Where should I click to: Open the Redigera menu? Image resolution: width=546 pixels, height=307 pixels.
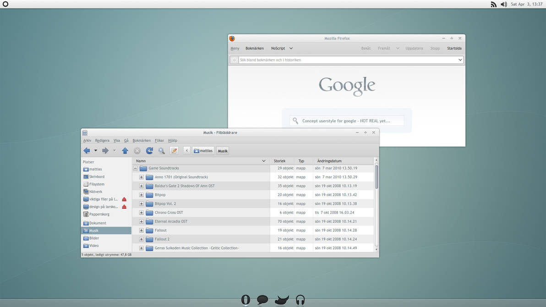click(x=102, y=140)
